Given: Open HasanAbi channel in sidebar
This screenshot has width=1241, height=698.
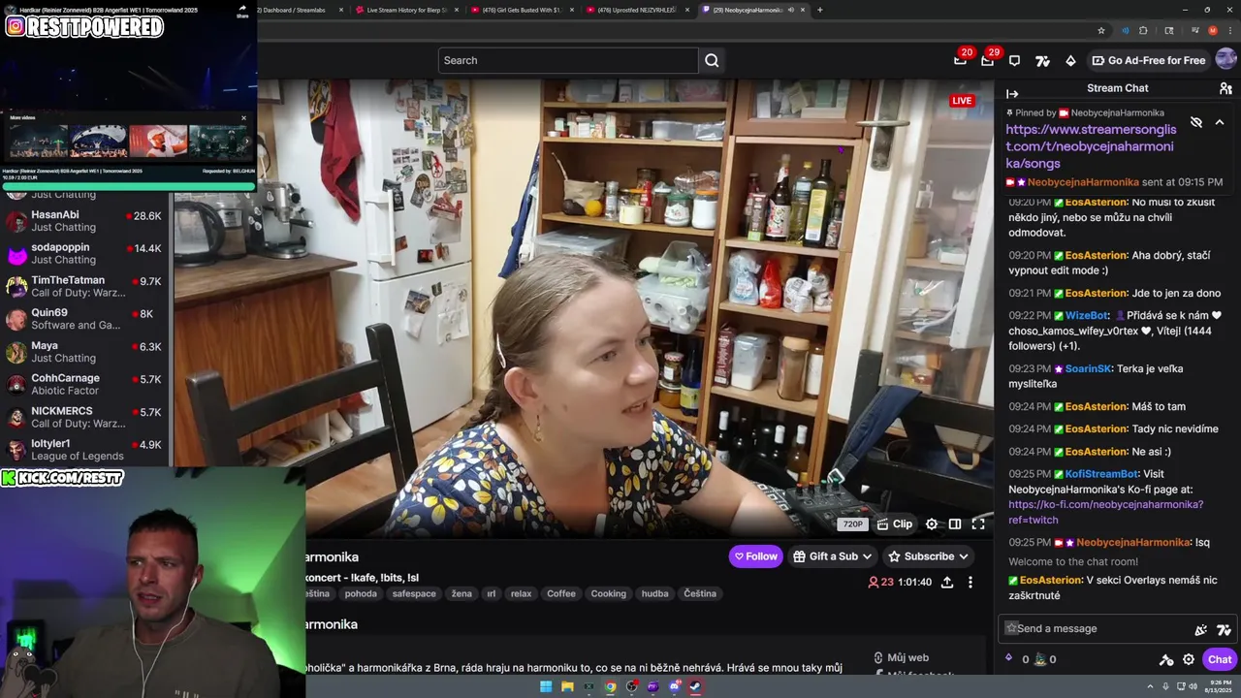Looking at the screenshot, I should tap(85, 221).
